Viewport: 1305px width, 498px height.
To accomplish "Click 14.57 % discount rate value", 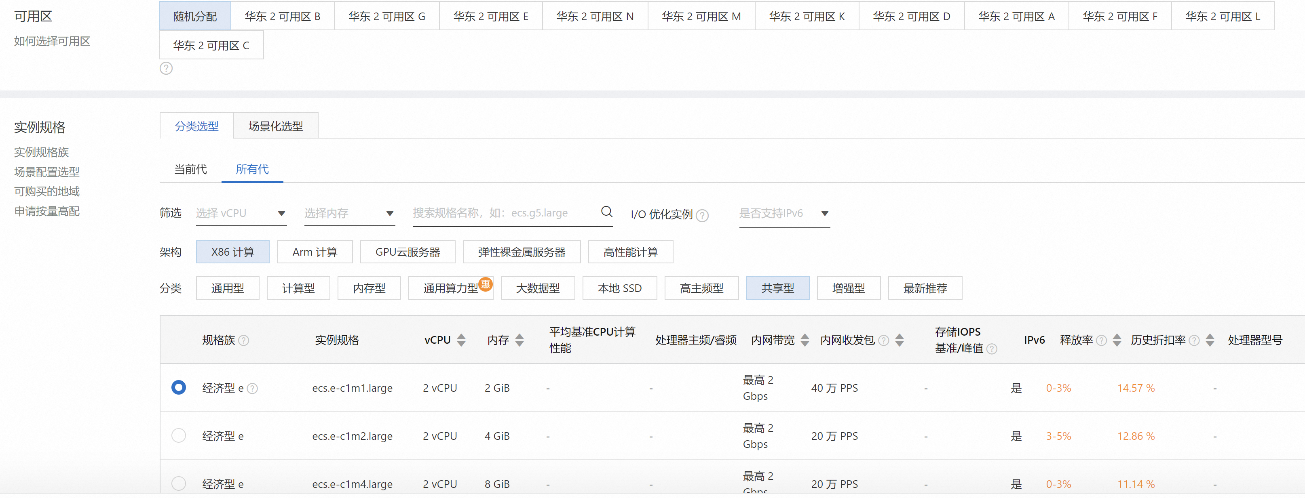I will pos(1136,388).
